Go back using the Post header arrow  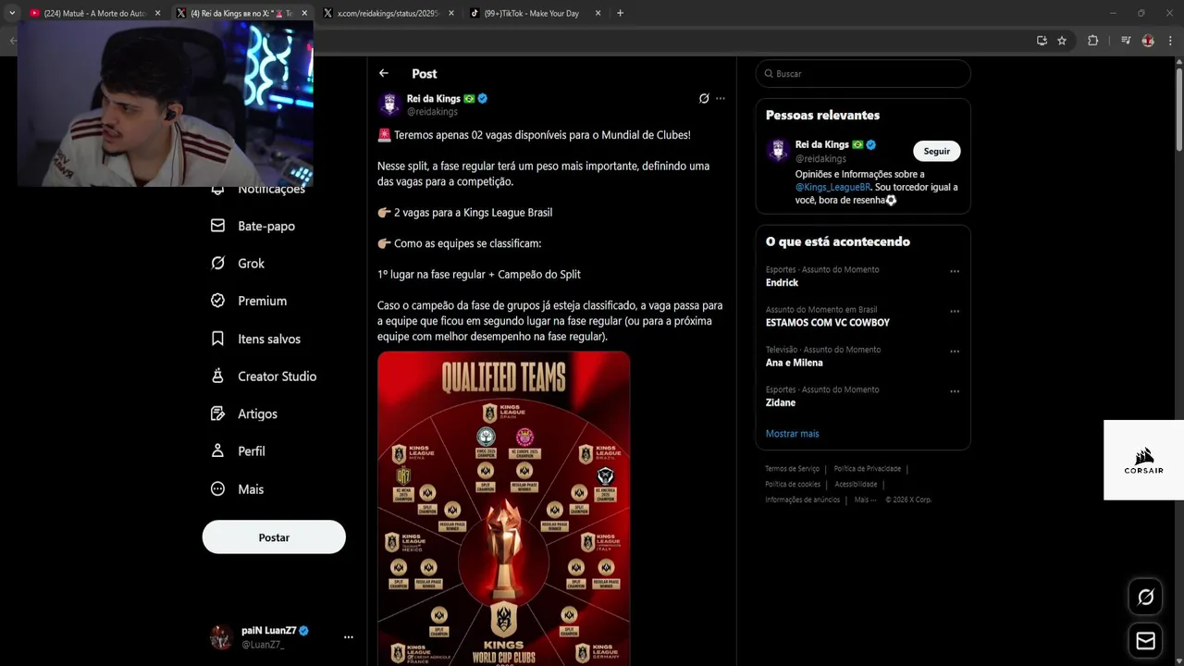coord(384,73)
